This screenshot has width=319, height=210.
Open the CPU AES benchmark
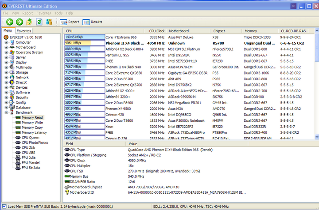[28, 153]
